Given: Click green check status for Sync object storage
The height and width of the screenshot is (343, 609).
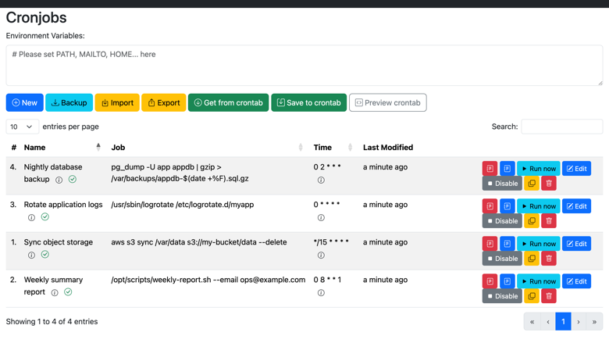Looking at the screenshot, I should [x=45, y=255].
